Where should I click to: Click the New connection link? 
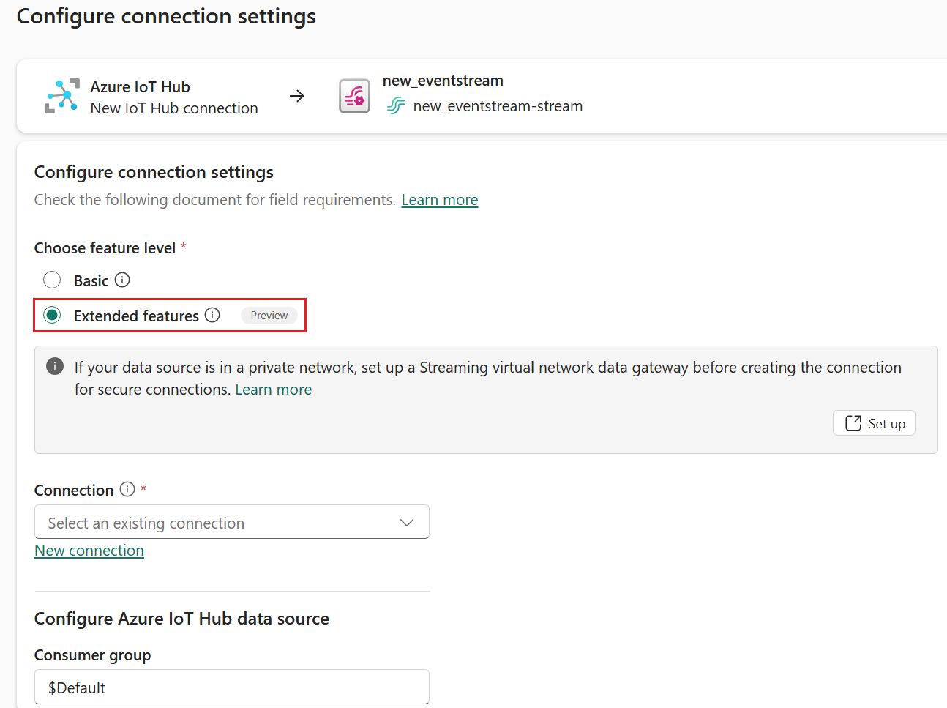(x=89, y=551)
